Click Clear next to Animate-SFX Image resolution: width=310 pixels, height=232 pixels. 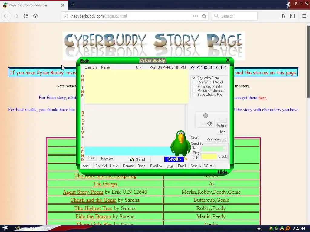[194, 138]
